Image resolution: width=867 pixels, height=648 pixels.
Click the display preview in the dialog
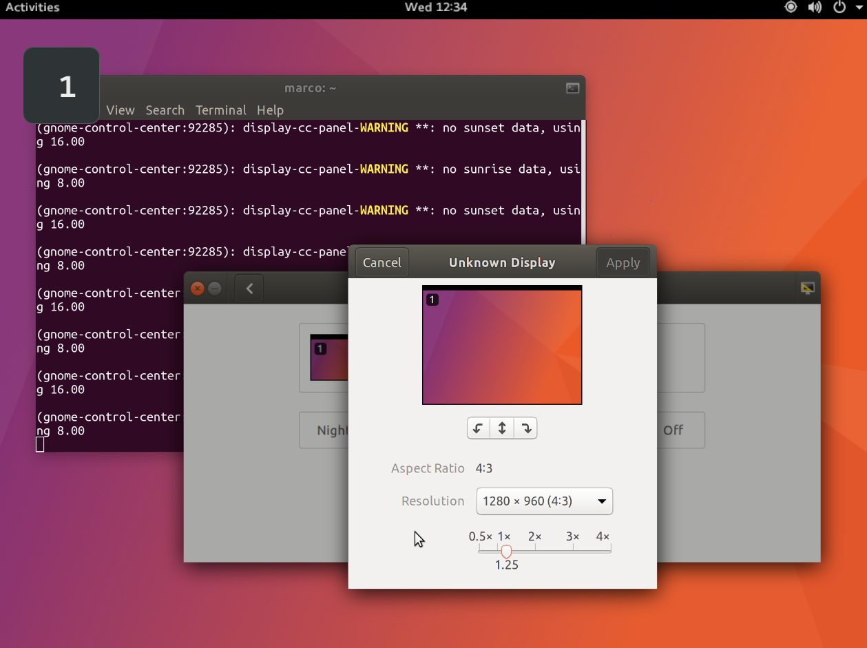[502, 345]
